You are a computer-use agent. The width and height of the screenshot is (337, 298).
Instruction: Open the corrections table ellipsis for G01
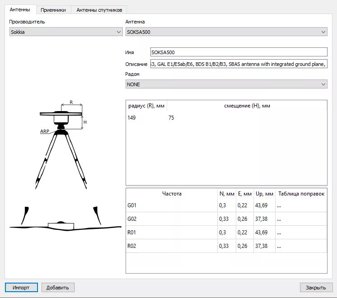pos(279,206)
